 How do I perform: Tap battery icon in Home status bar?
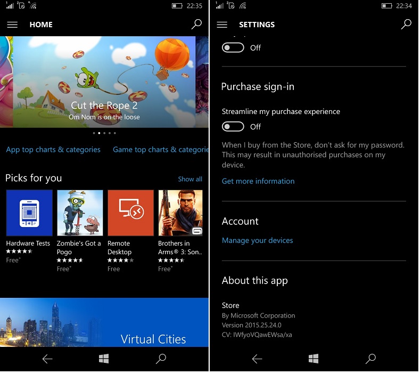pos(177,6)
